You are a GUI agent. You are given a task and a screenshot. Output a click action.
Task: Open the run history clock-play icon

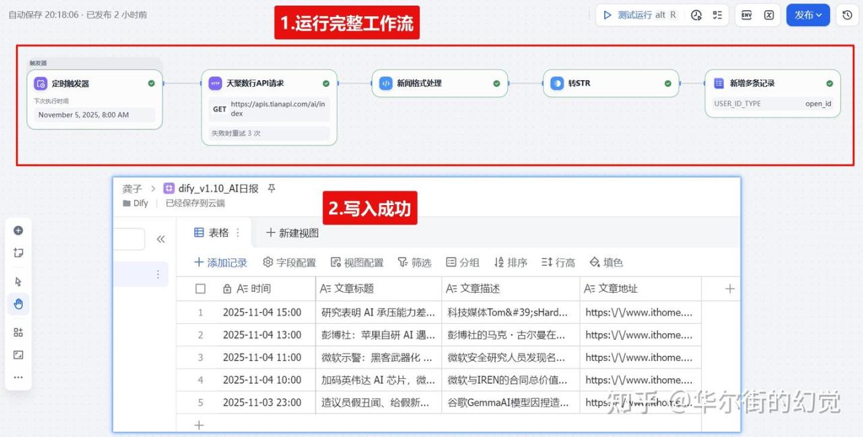[x=696, y=15]
